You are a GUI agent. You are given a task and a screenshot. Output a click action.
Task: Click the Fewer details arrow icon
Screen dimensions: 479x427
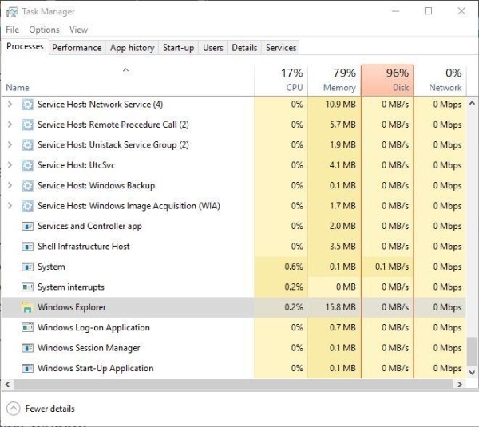point(13,409)
